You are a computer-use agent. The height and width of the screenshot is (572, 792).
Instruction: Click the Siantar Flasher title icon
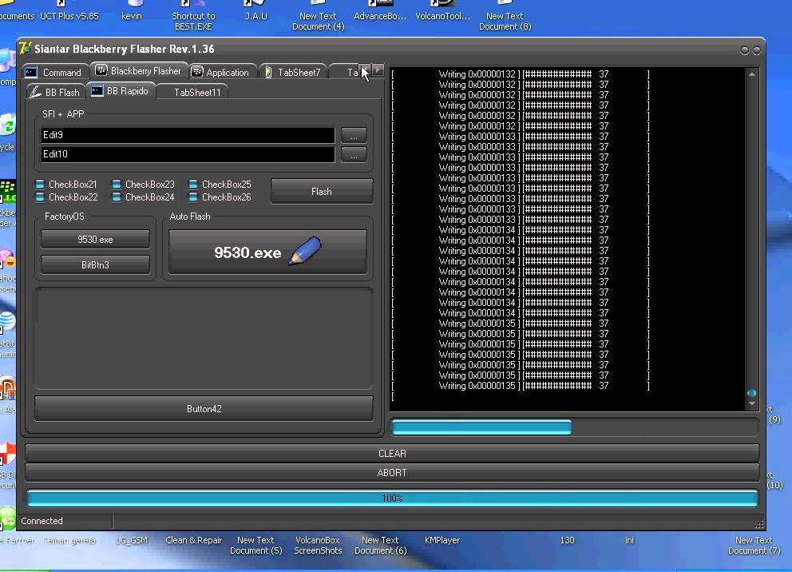[26, 48]
